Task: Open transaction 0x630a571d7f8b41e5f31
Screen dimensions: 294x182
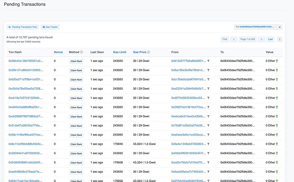Action: 26,79
